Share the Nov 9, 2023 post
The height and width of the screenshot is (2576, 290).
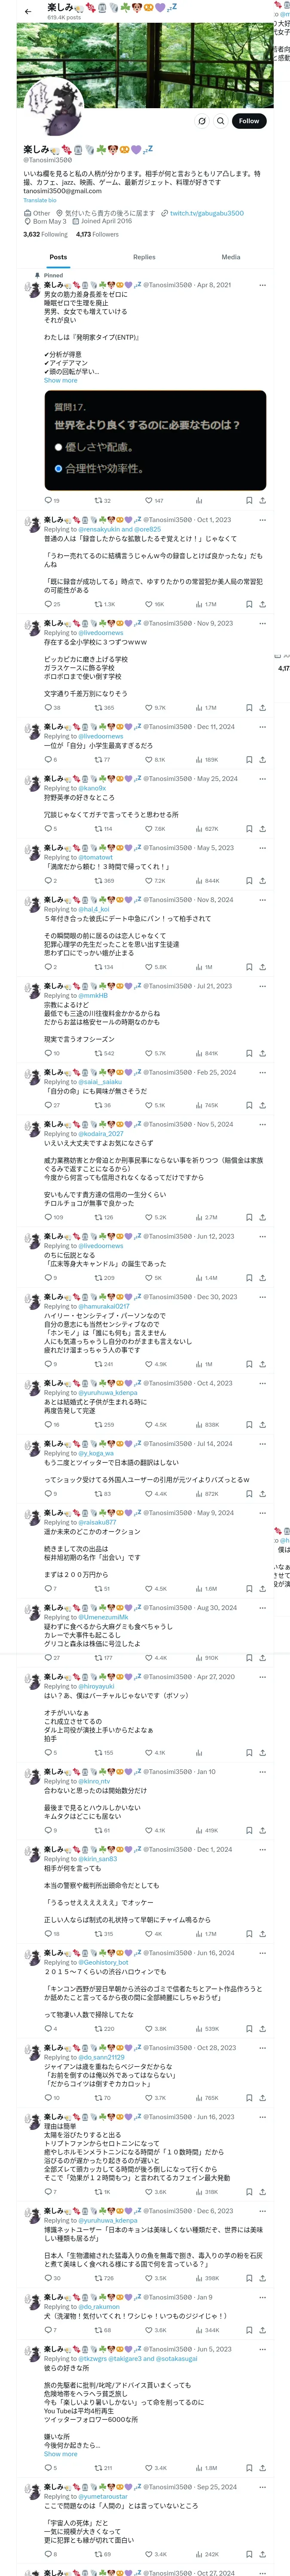[262, 708]
